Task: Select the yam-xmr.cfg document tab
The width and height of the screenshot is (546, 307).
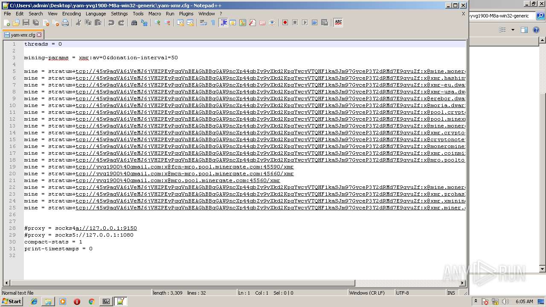Action: click(x=23, y=35)
